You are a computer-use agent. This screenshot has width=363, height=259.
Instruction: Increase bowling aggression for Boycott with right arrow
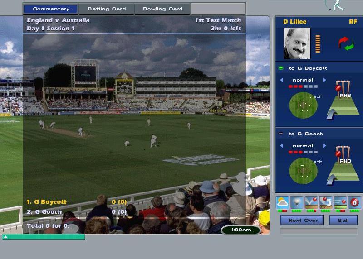[x=324, y=80]
